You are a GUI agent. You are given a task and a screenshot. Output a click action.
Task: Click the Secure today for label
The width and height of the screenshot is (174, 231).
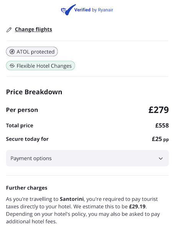click(x=27, y=139)
